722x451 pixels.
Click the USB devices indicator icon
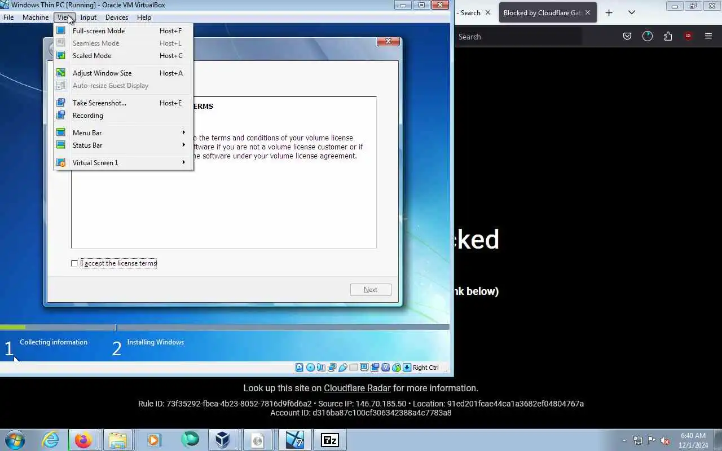tap(342, 368)
